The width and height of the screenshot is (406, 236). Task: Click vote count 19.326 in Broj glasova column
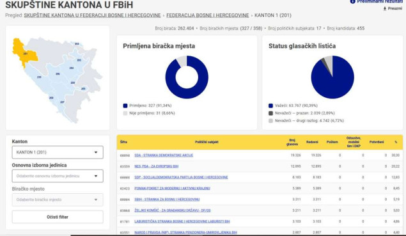tap(295, 155)
